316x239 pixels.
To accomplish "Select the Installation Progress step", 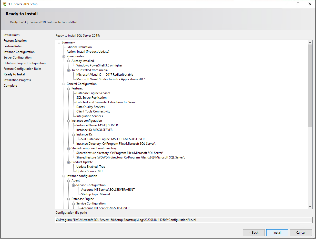I will [17, 80].
